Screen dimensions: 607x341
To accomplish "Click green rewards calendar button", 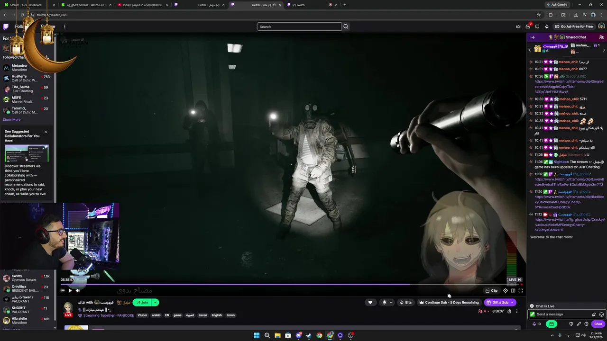I will [x=551, y=324].
